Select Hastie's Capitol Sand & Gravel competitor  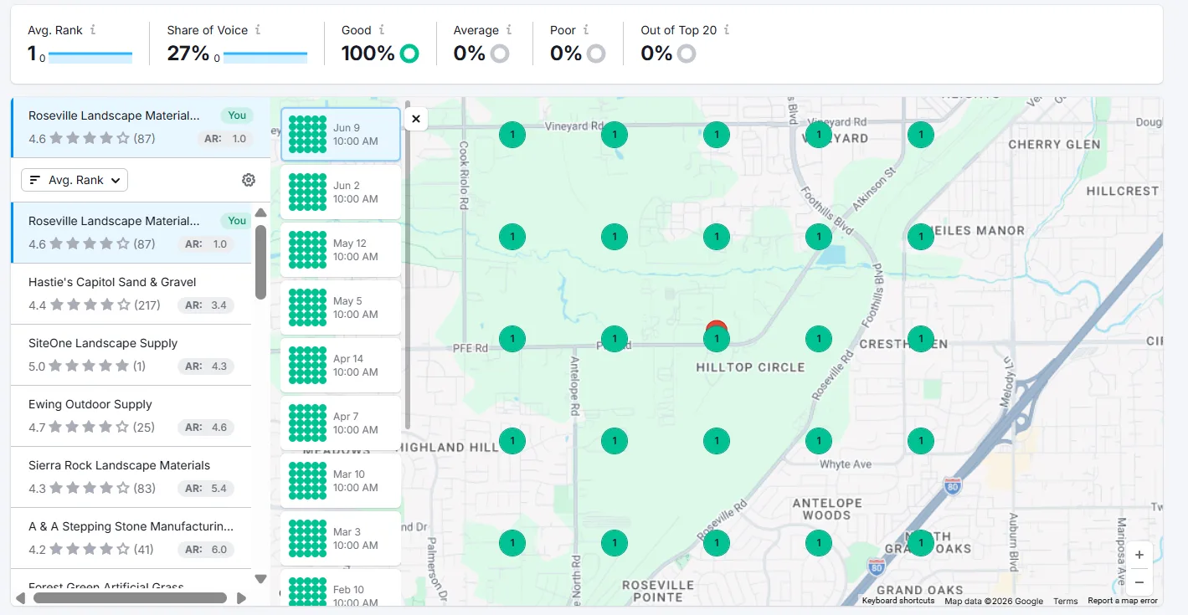131,294
